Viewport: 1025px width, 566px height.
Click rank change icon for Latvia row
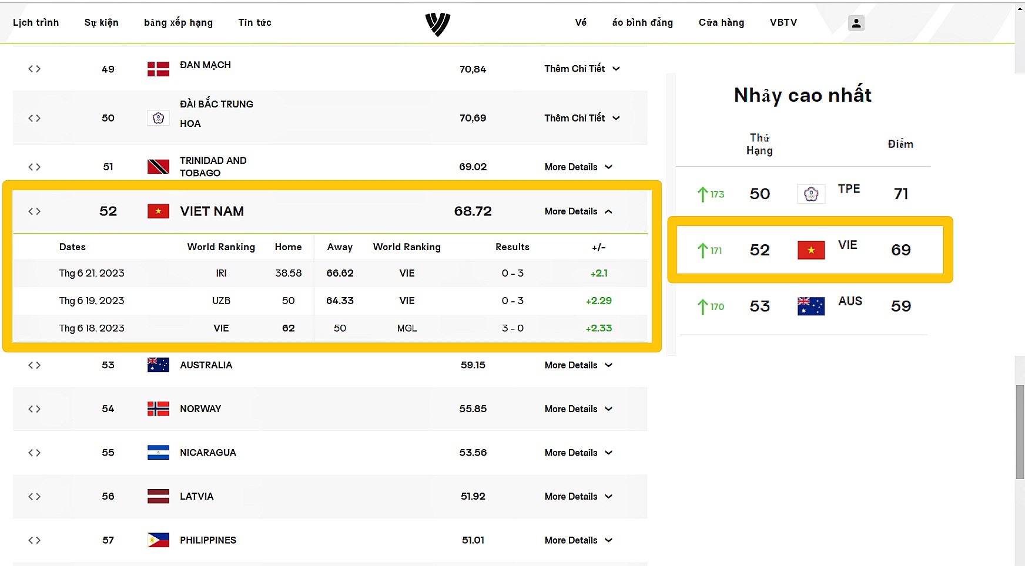[35, 497]
